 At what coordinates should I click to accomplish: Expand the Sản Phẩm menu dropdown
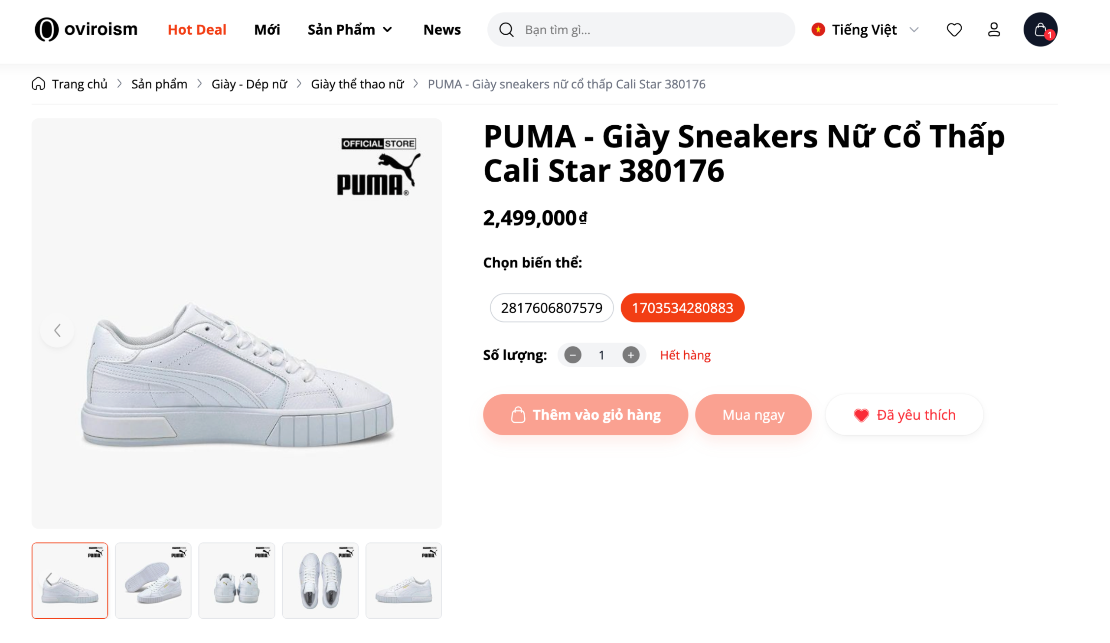[350, 29]
